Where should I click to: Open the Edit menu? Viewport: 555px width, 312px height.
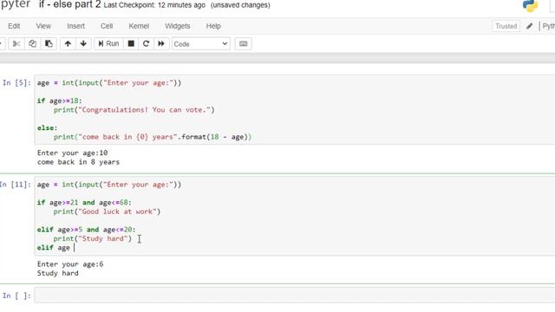coord(14,26)
